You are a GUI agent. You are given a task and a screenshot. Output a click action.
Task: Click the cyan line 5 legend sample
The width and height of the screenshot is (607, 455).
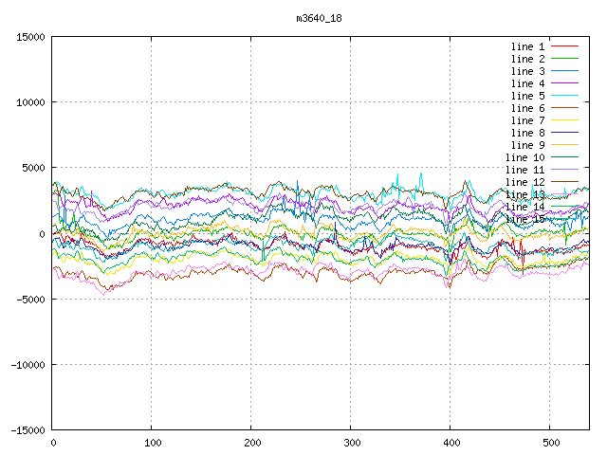click(564, 96)
